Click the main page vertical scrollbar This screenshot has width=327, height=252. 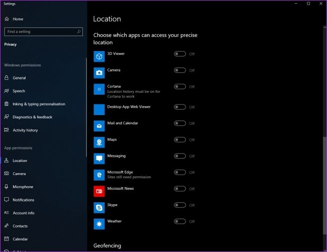tap(325, 186)
